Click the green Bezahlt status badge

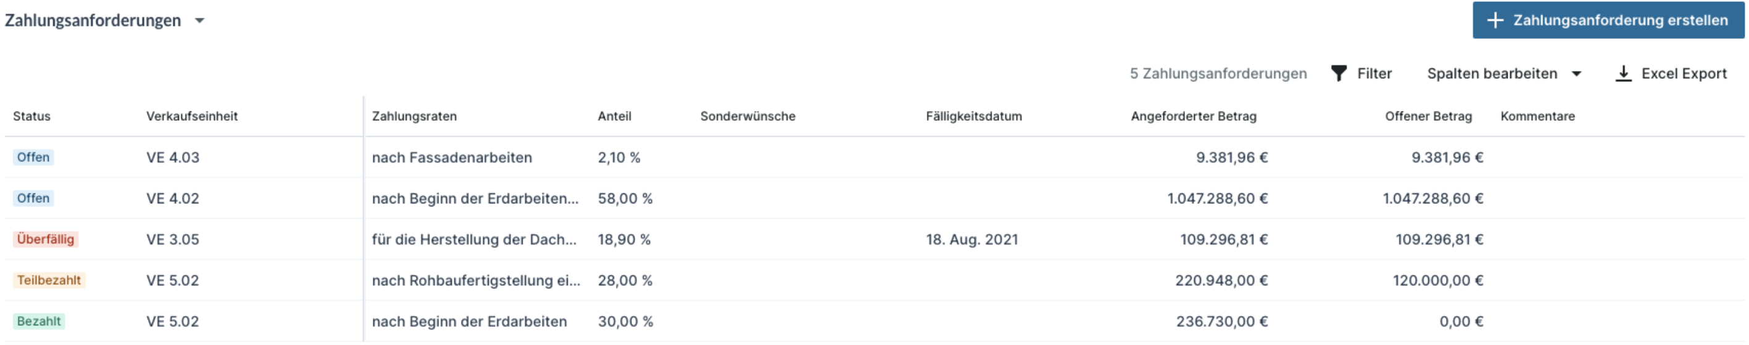[39, 321]
